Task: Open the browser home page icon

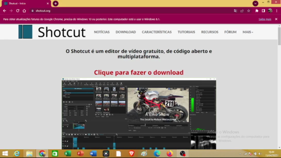Action: 24,11
